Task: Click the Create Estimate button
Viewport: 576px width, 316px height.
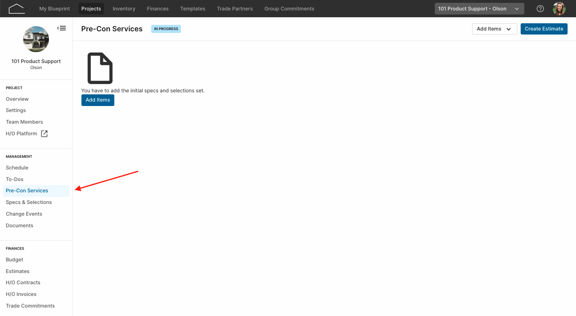Action: (544, 29)
